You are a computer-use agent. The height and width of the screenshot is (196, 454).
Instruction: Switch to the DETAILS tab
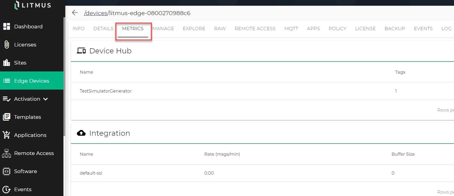[103, 29]
